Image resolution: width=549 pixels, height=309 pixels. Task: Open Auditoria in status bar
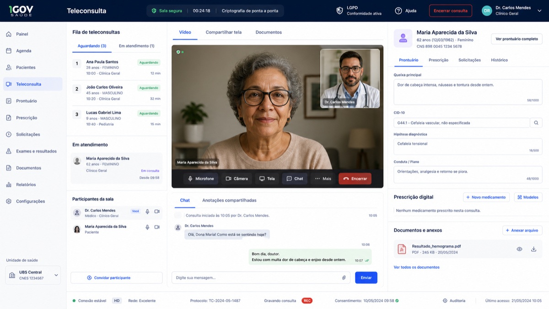pos(454,301)
